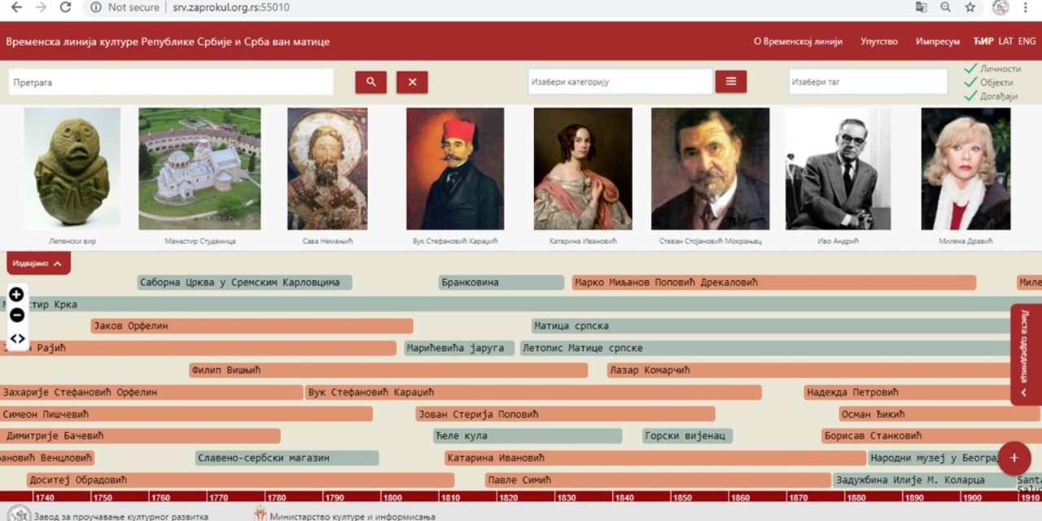Open the Изабери таг dropdown
Image resolution: width=1042 pixels, height=521 pixels.
(x=867, y=81)
